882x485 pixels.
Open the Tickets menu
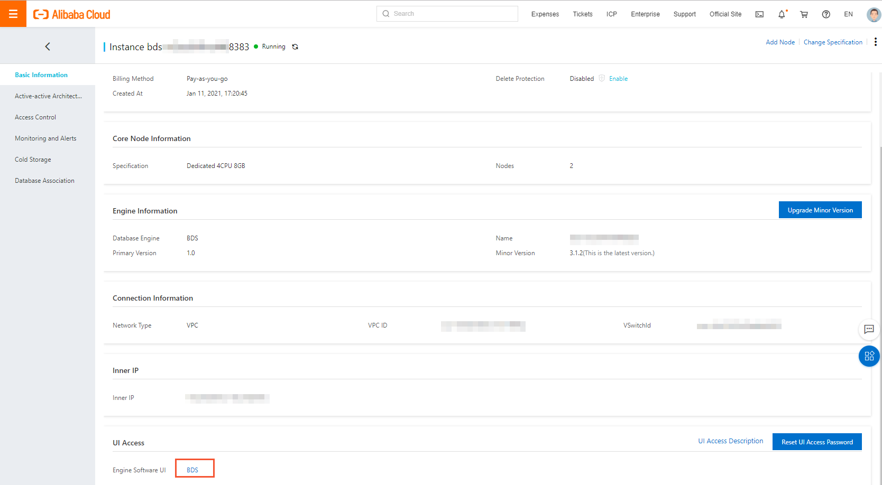pyautogui.click(x=583, y=14)
